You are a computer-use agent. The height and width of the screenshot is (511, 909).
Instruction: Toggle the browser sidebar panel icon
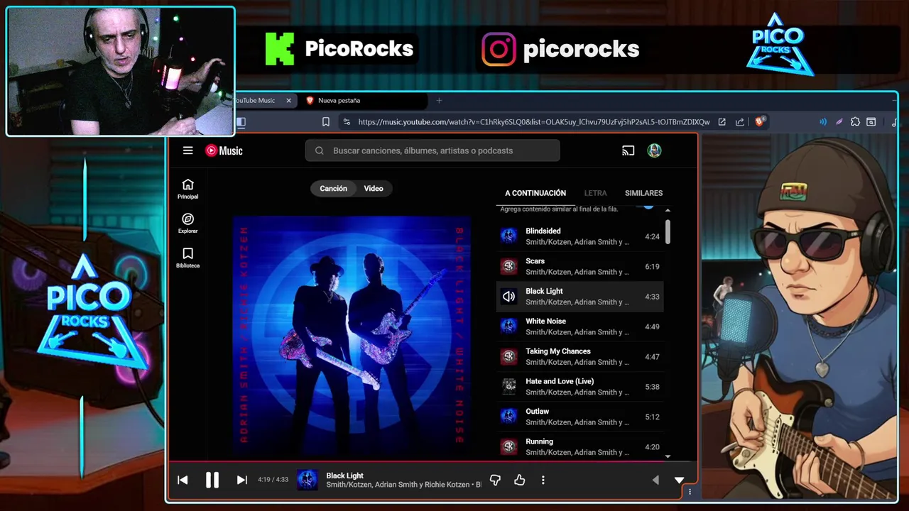pos(241,121)
